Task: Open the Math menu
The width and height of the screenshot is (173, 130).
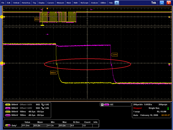Action: [x=76, y=3]
